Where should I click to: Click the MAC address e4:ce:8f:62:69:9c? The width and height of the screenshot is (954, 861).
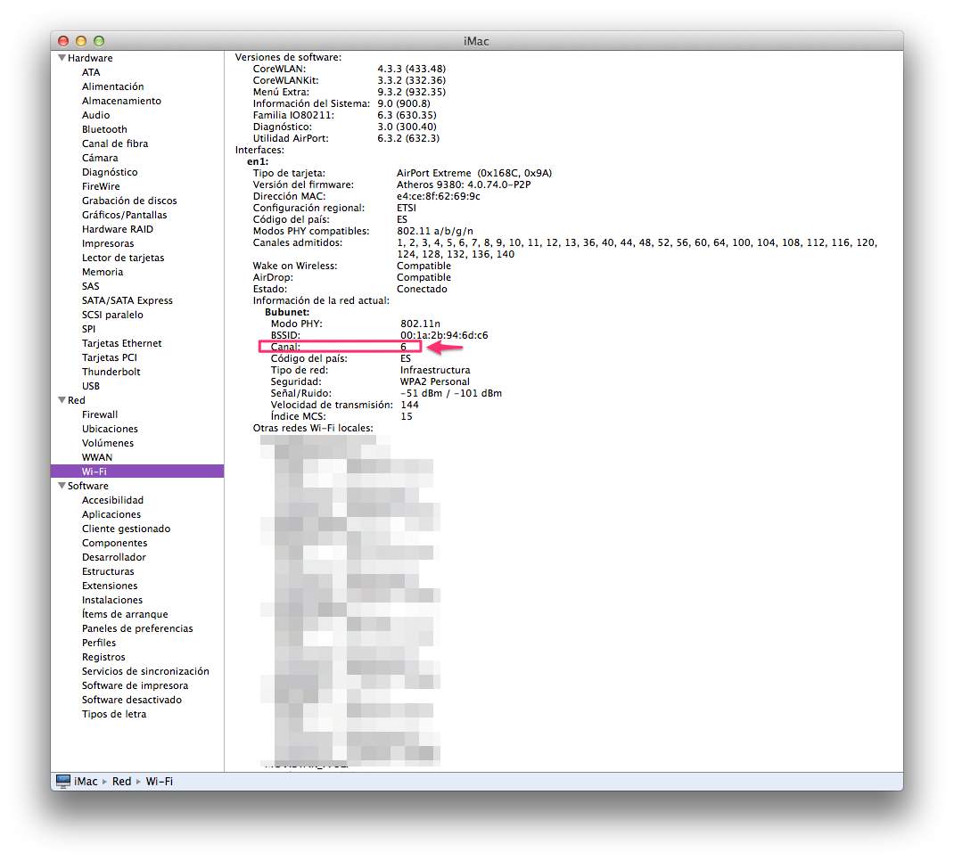438,196
